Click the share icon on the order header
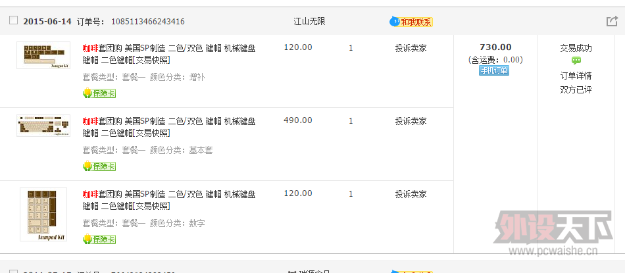The width and height of the screenshot is (625, 273). (611, 21)
